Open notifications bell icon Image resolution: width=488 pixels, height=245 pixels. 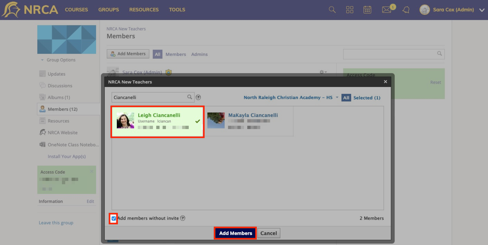(406, 10)
